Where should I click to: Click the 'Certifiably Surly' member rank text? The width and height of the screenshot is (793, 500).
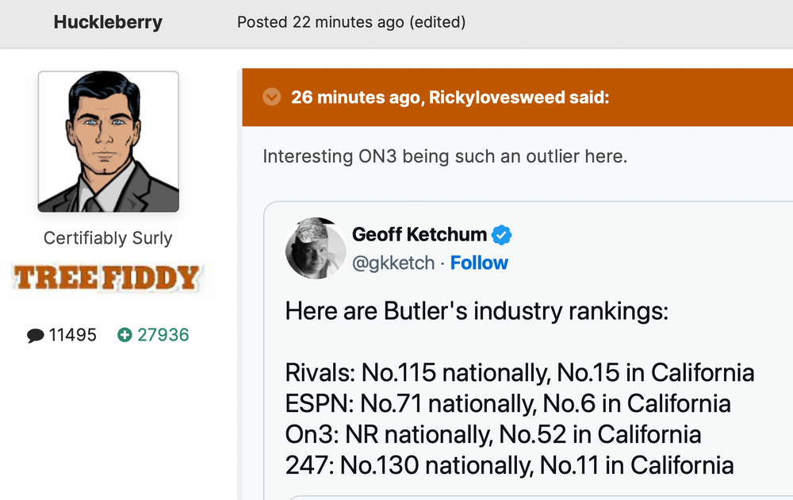(108, 238)
